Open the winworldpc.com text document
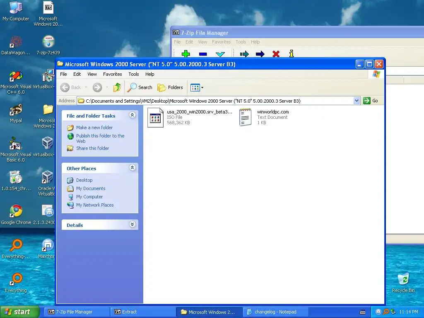Viewport: 424px width, 318px height. pyautogui.click(x=264, y=117)
